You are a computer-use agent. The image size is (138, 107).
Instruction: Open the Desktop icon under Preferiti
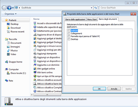point(8,24)
